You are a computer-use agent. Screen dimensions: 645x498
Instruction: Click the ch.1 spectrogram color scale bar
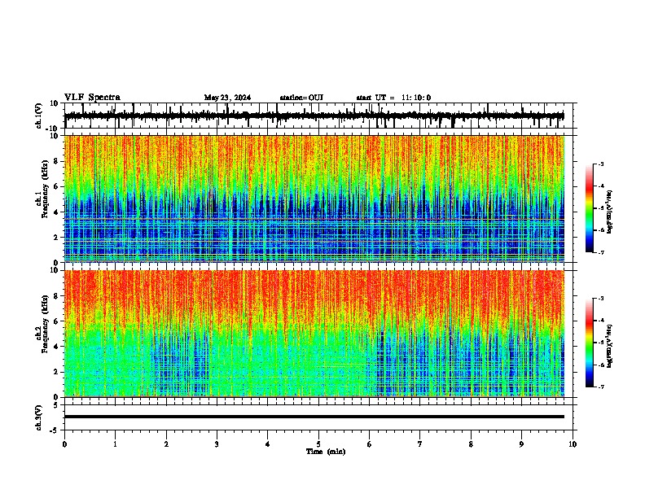click(590, 208)
